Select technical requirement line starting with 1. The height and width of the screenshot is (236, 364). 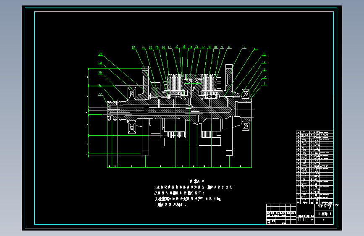pyautogui.click(x=194, y=187)
